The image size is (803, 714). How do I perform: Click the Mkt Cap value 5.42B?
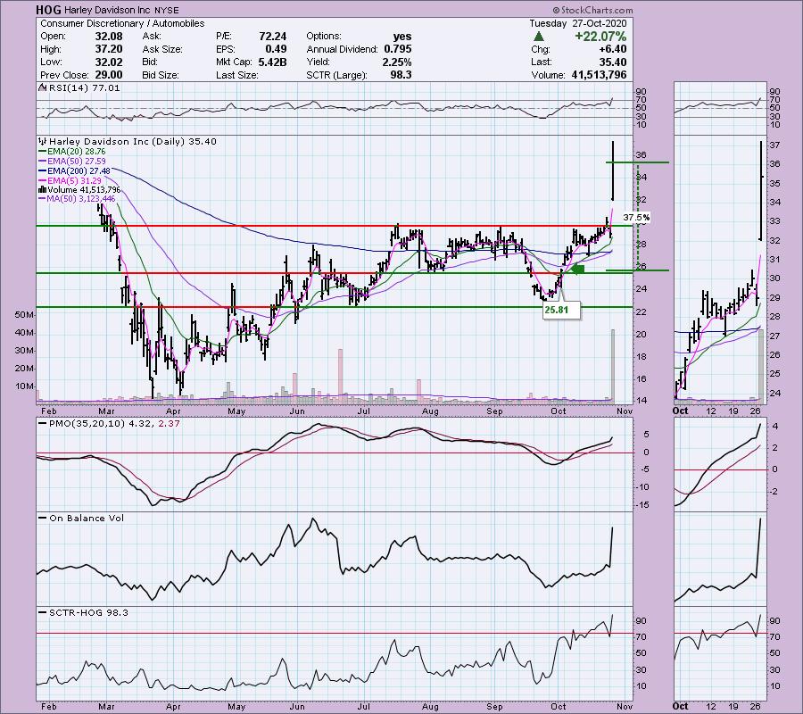coord(271,62)
